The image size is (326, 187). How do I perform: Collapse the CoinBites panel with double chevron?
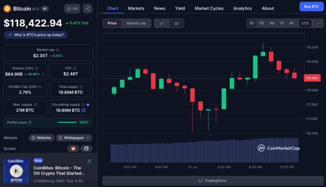89,161
